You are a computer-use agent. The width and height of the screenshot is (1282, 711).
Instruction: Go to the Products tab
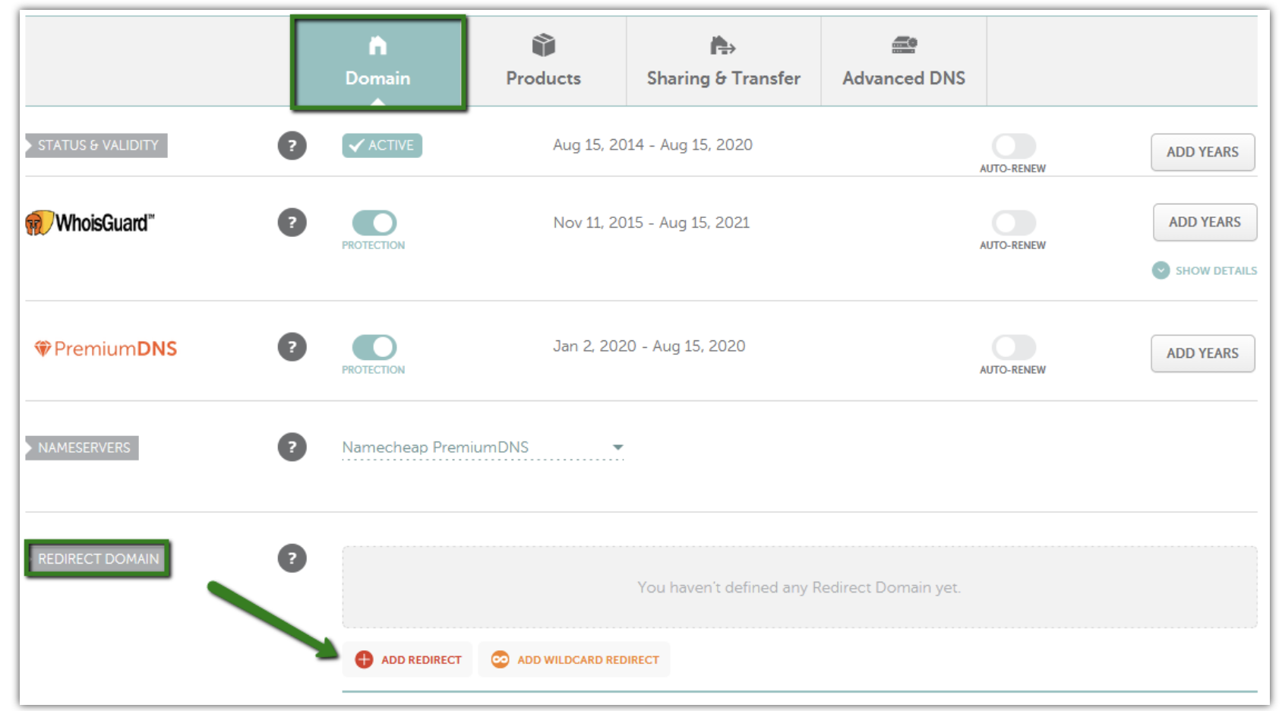[544, 62]
